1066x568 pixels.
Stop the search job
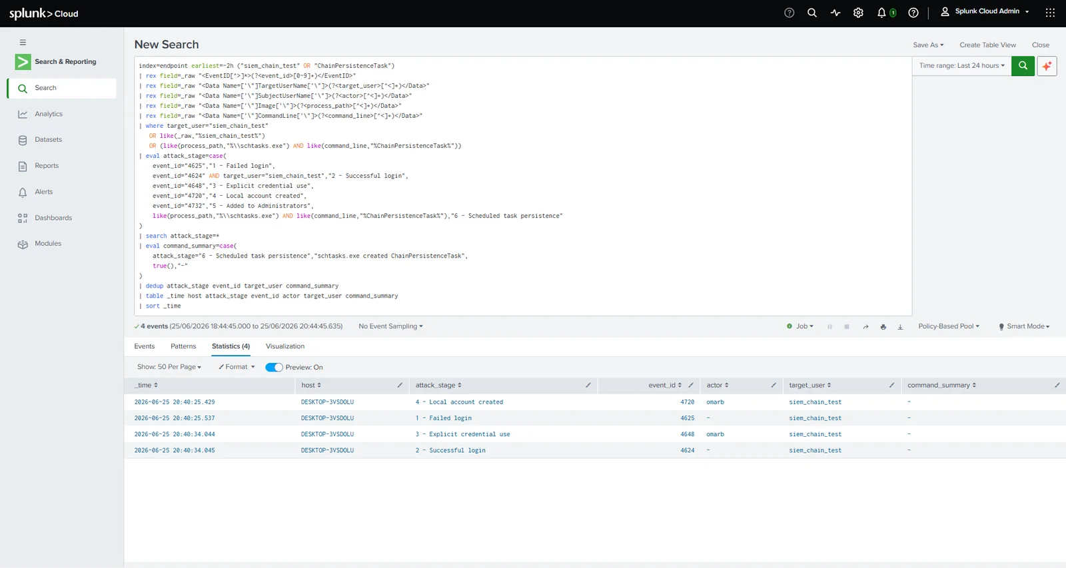(x=847, y=327)
